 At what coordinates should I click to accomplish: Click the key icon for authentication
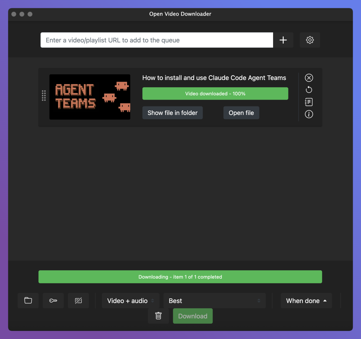click(53, 301)
